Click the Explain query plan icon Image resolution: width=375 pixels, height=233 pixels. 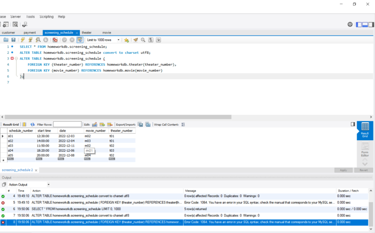coord(38,40)
